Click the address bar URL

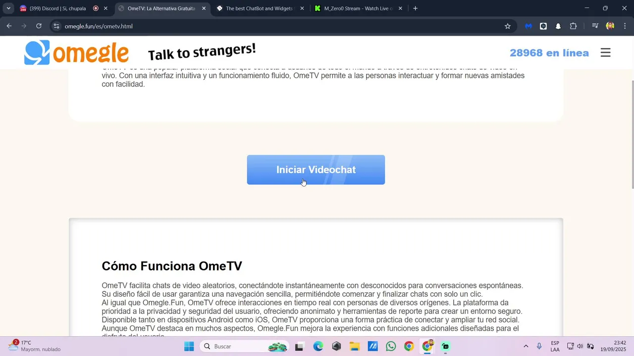[99, 26]
